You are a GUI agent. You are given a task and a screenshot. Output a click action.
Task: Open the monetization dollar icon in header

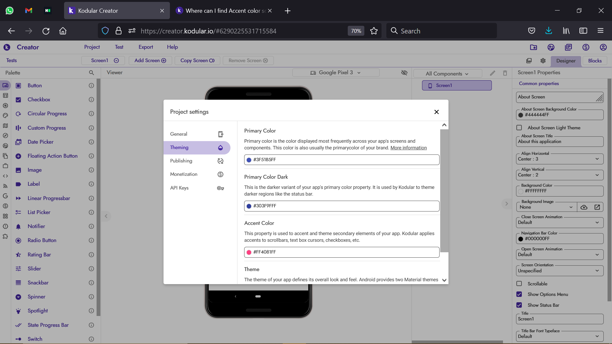pyautogui.click(x=586, y=47)
